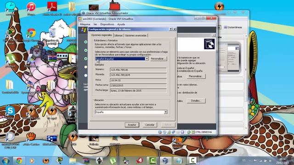Click the Fecha corta example field
Image resolution: width=294 pixels, height=165 pixels.
[x=138, y=86]
